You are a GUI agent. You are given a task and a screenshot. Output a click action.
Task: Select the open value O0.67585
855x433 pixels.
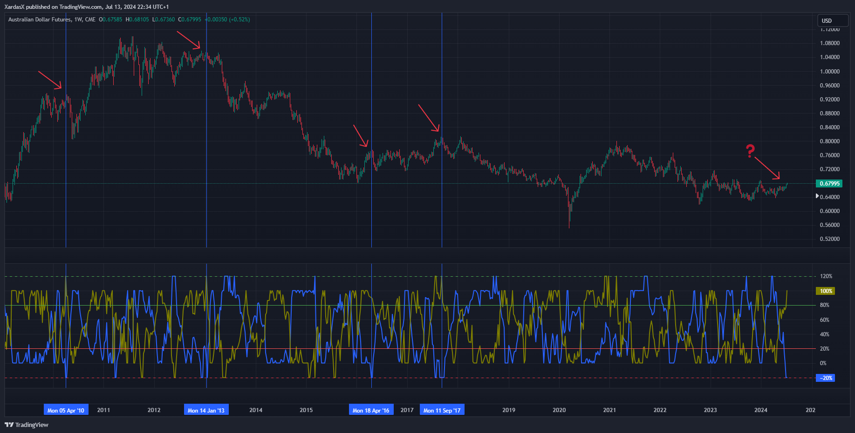111,20
